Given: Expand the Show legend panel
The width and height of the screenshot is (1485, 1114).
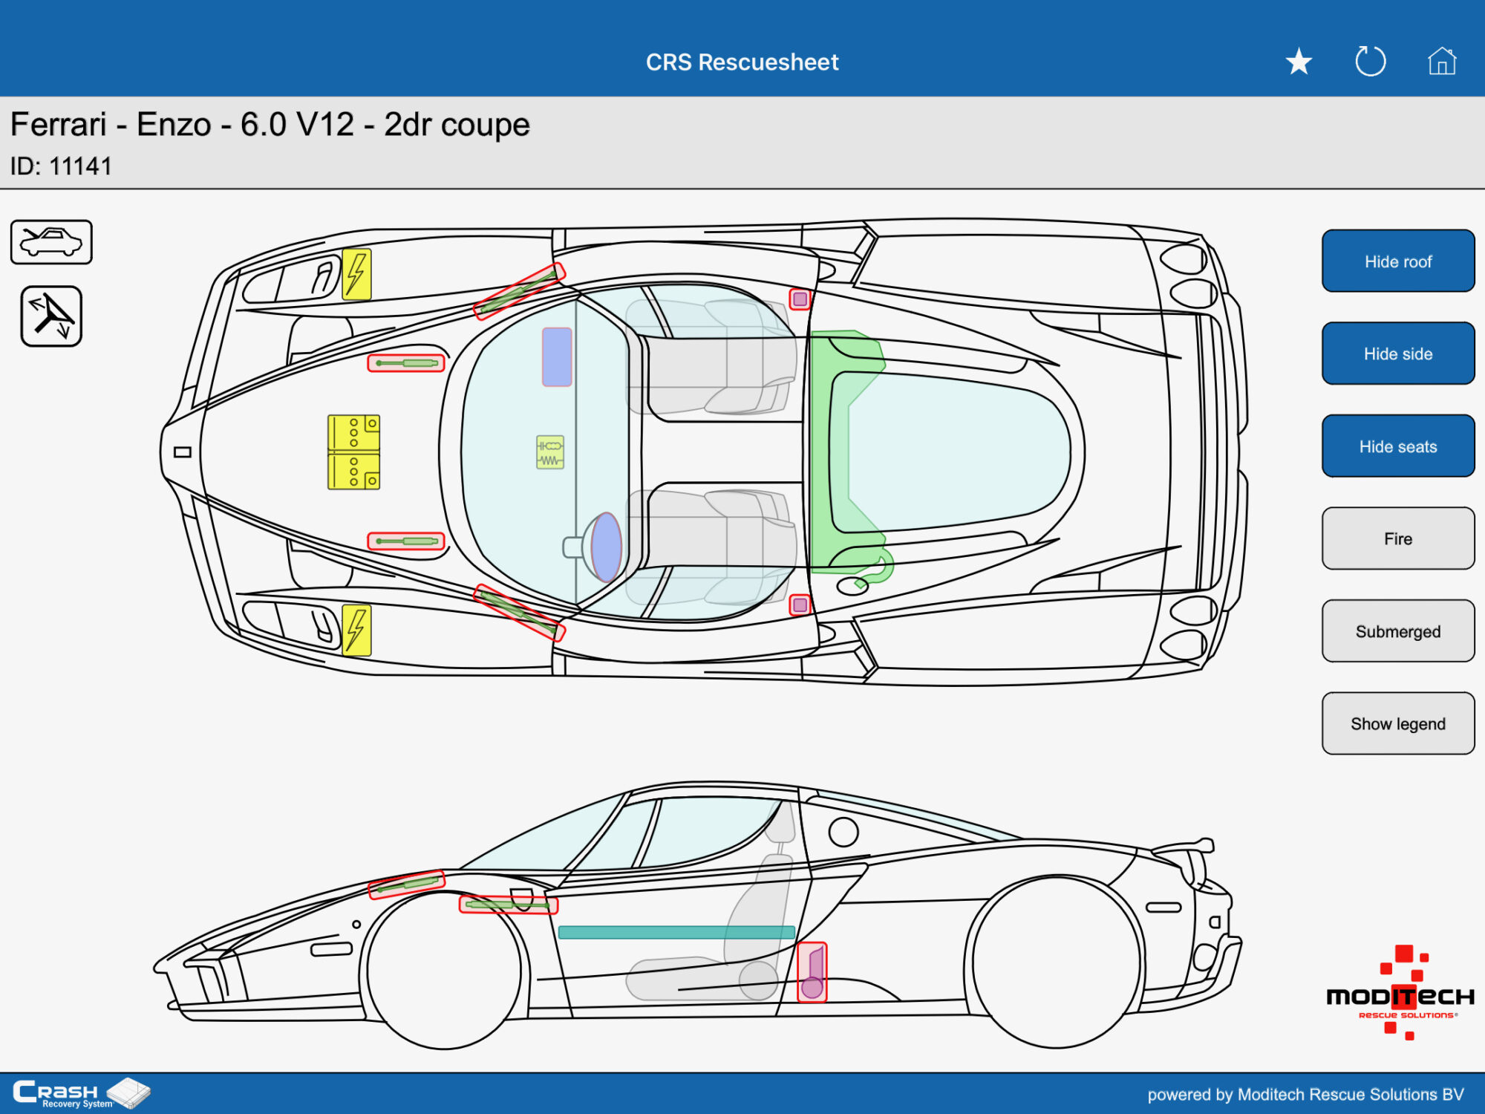Looking at the screenshot, I should point(1397,723).
